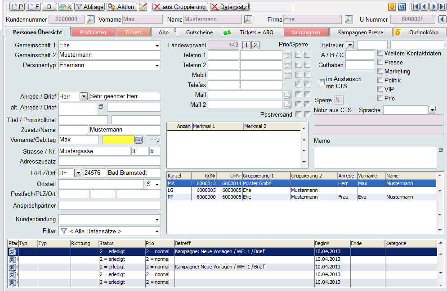Viewport: 447px width, 291px height.
Task: Click into the Memo text box
Action: (x=375, y=157)
